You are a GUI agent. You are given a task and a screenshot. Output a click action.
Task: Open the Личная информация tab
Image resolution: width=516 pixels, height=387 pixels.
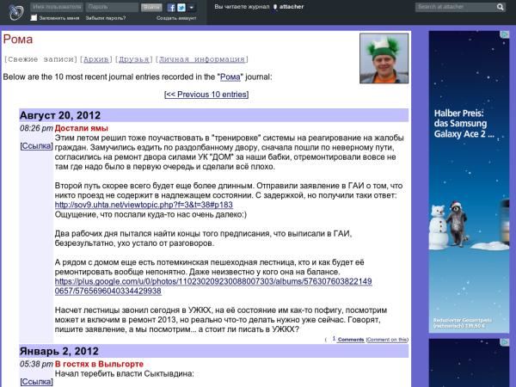pyautogui.click(x=202, y=59)
